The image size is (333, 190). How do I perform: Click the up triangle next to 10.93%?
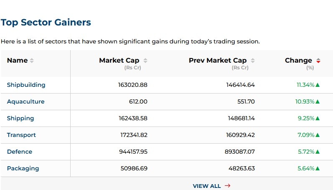(318, 101)
